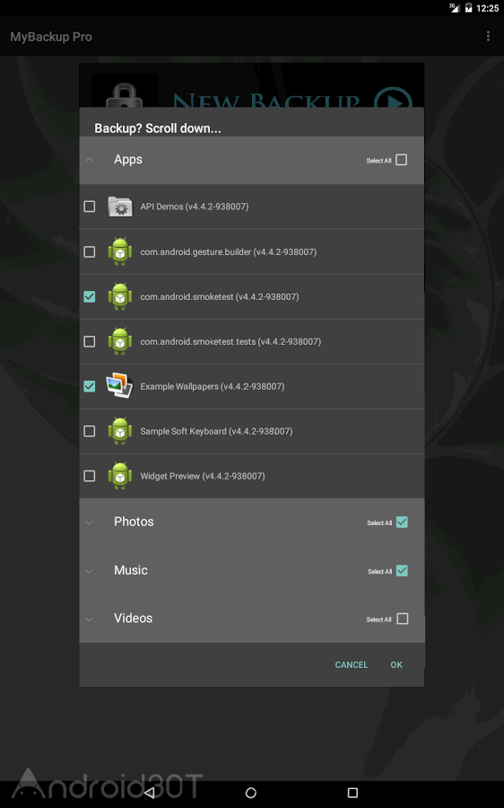Screen dimensions: 504x808
Task: Enable Select All for Apps
Action: [x=402, y=160]
